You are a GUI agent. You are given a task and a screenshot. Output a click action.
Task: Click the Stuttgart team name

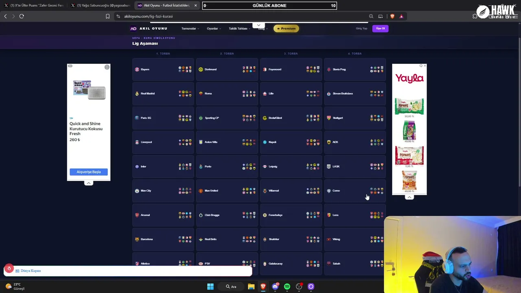click(x=338, y=118)
